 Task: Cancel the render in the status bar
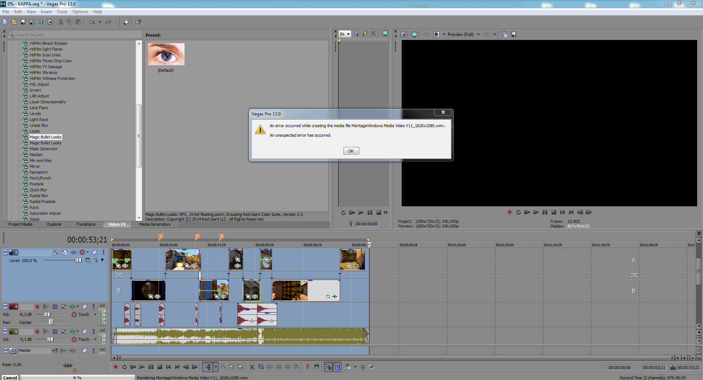point(10,377)
